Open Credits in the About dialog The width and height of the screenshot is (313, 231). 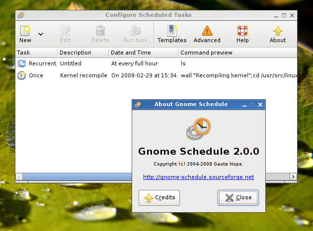159,198
